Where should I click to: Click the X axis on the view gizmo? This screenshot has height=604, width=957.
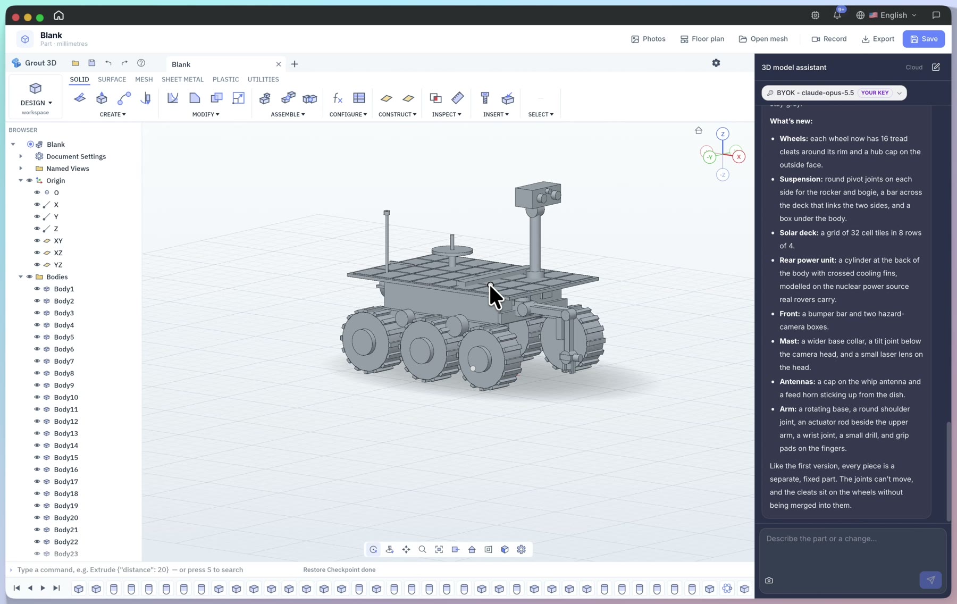point(738,156)
